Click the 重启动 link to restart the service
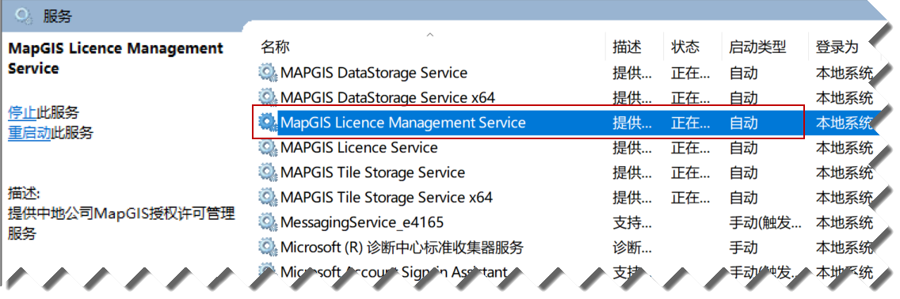 (29, 133)
